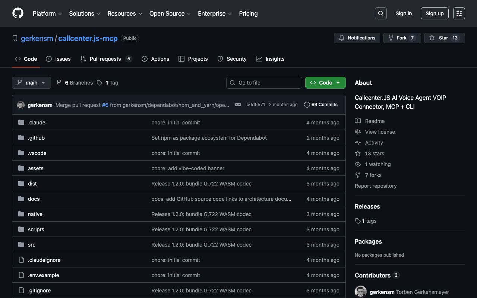
Task: Expand the commit message ellipsis icon
Action: click(x=238, y=105)
